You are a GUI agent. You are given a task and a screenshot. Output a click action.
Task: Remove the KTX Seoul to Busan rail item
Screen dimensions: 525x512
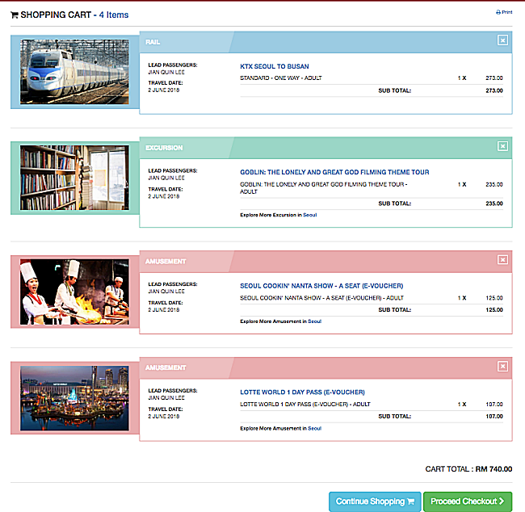coord(502,40)
